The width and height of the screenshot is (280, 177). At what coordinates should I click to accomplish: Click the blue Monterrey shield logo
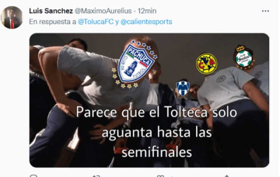pyautogui.click(x=183, y=88)
